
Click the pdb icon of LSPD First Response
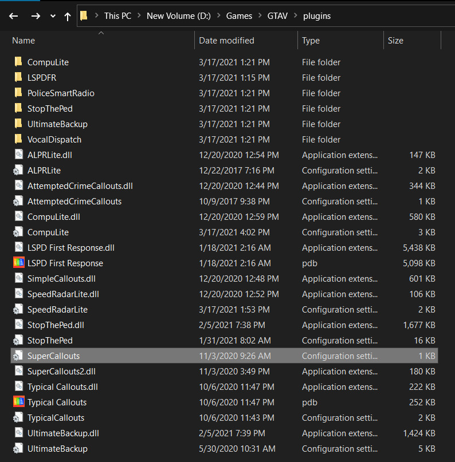click(18, 263)
